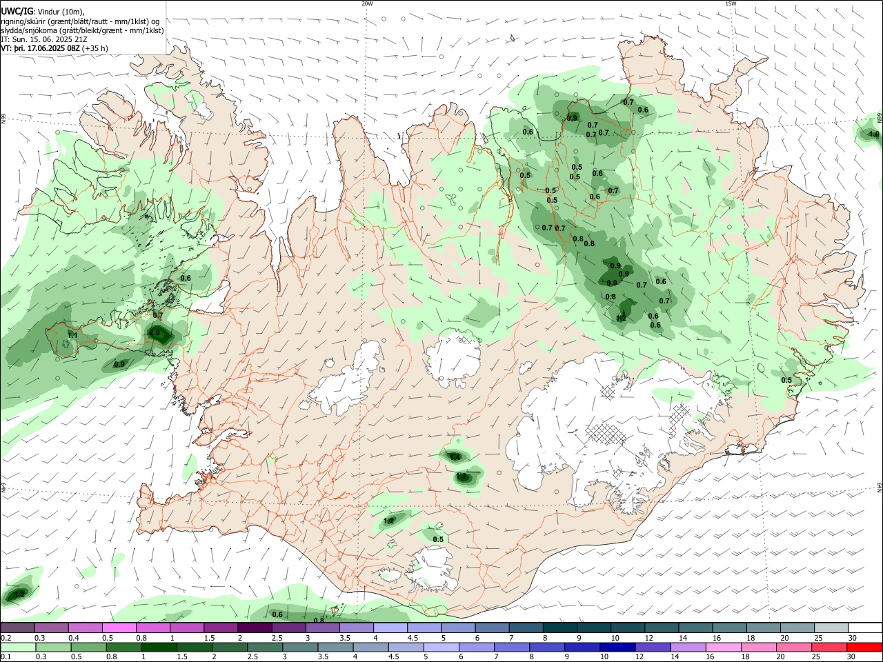The width and height of the screenshot is (883, 662).
Task: Click the 0.5–0.8 green rain legend swatch
Action: (88, 647)
